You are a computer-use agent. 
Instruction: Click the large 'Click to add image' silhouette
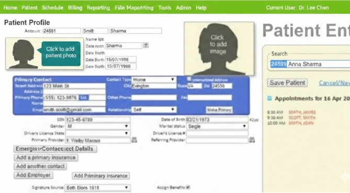(x=219, y=49)
